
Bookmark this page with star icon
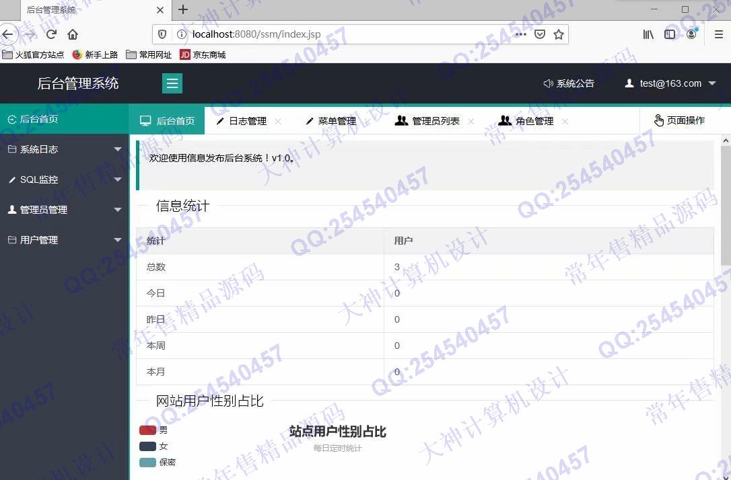pos(559,34)
